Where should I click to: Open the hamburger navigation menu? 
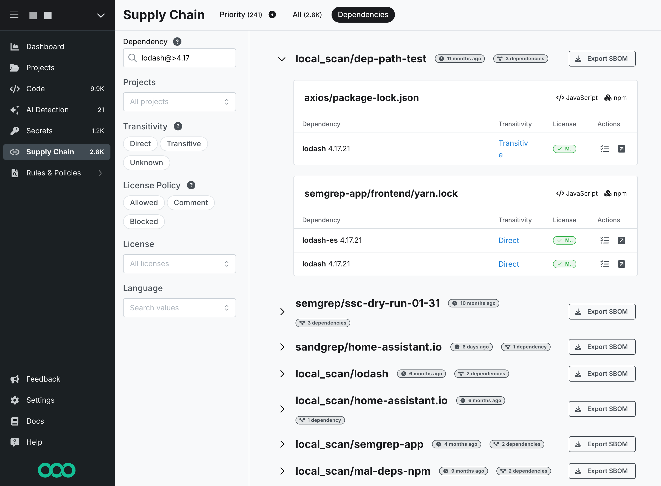(14, 15)
